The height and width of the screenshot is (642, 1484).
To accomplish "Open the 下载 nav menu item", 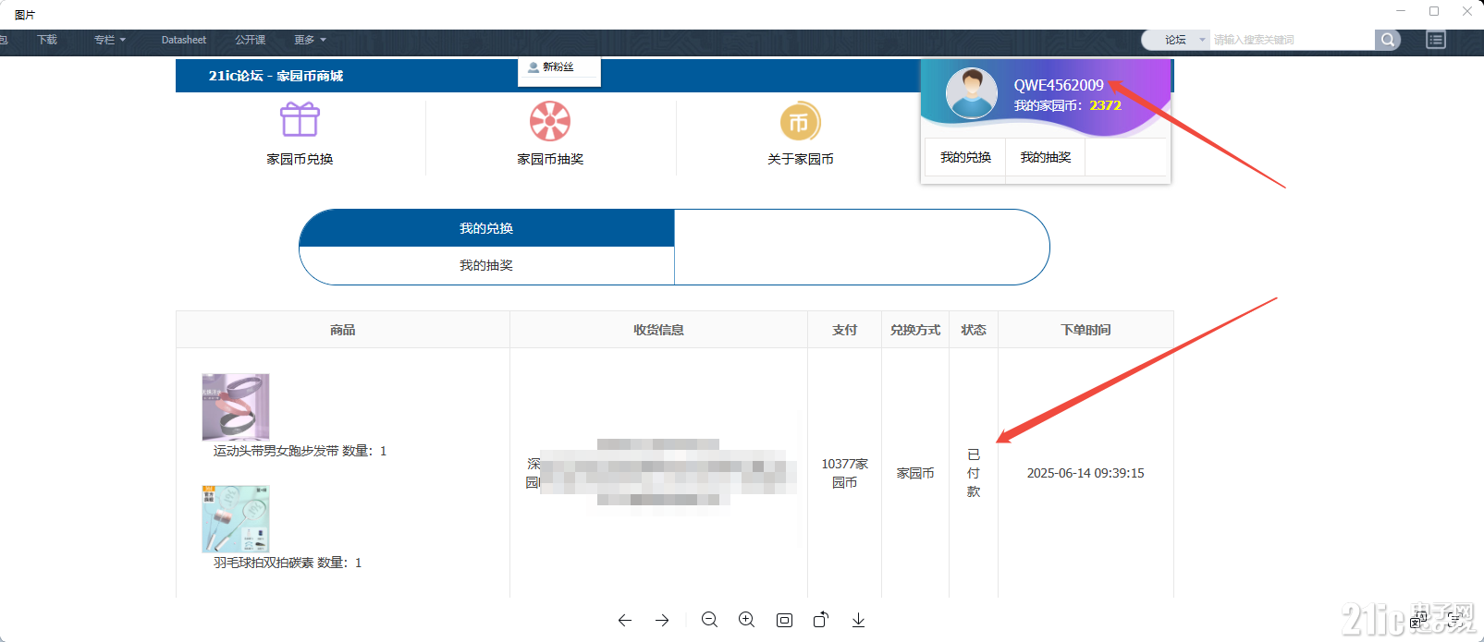I will pos(47,40).
